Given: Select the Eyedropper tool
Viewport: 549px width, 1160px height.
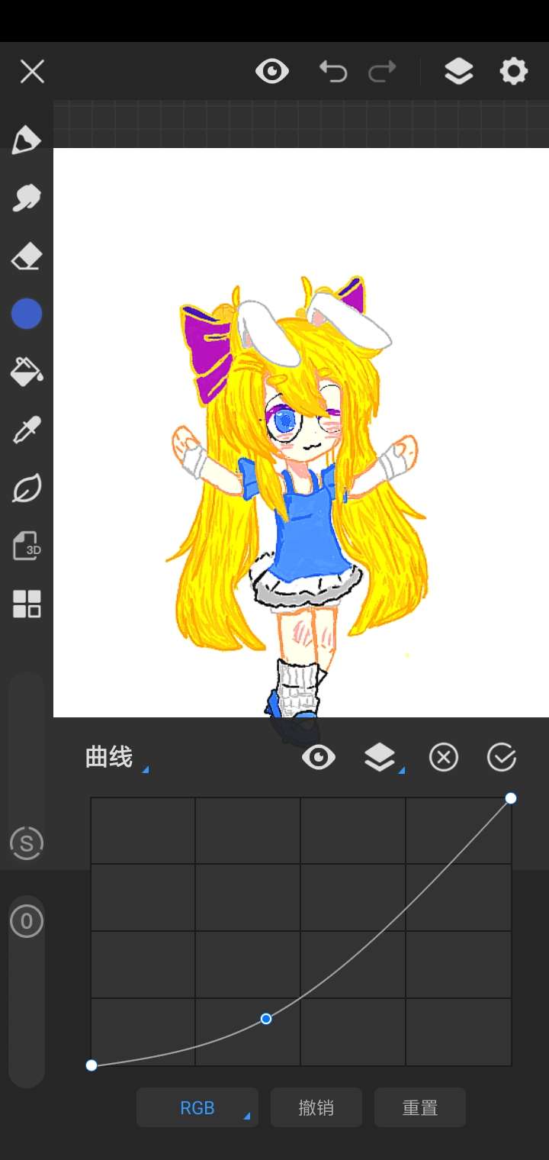Looking at the screenshot, I should click(27, 430).
